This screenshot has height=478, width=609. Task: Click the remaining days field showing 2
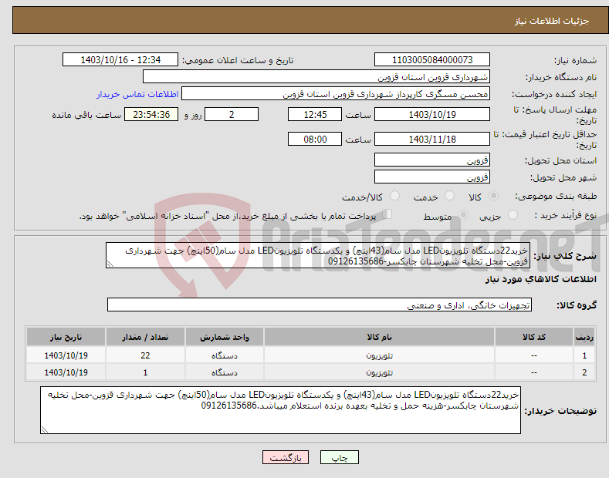(x=232, y=114)
